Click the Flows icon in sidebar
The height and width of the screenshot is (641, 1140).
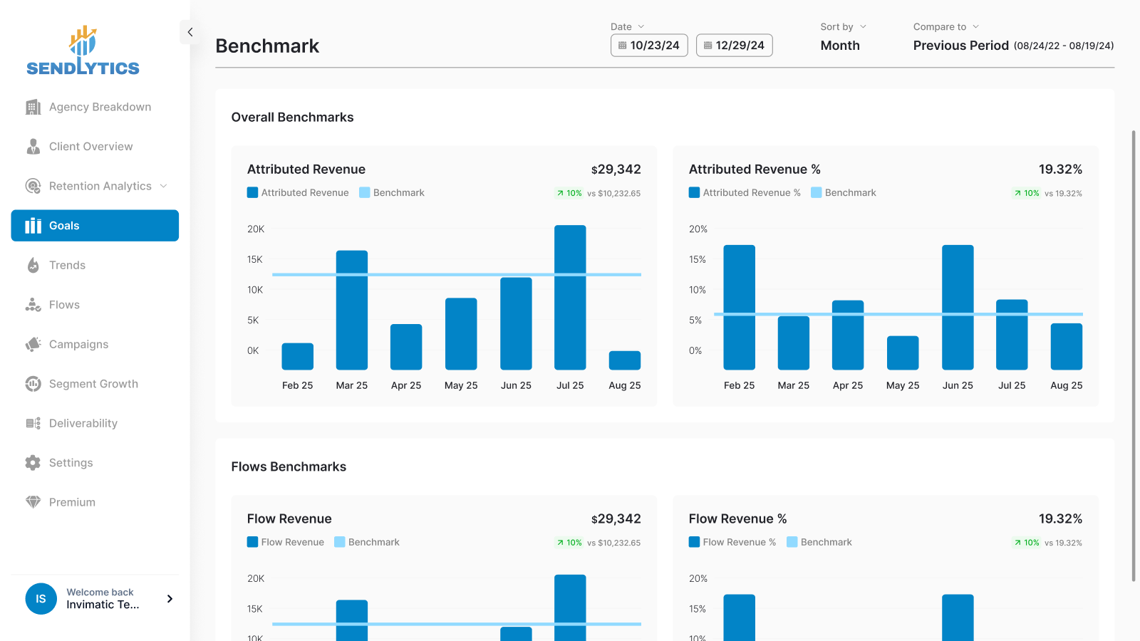click(33, 304)
